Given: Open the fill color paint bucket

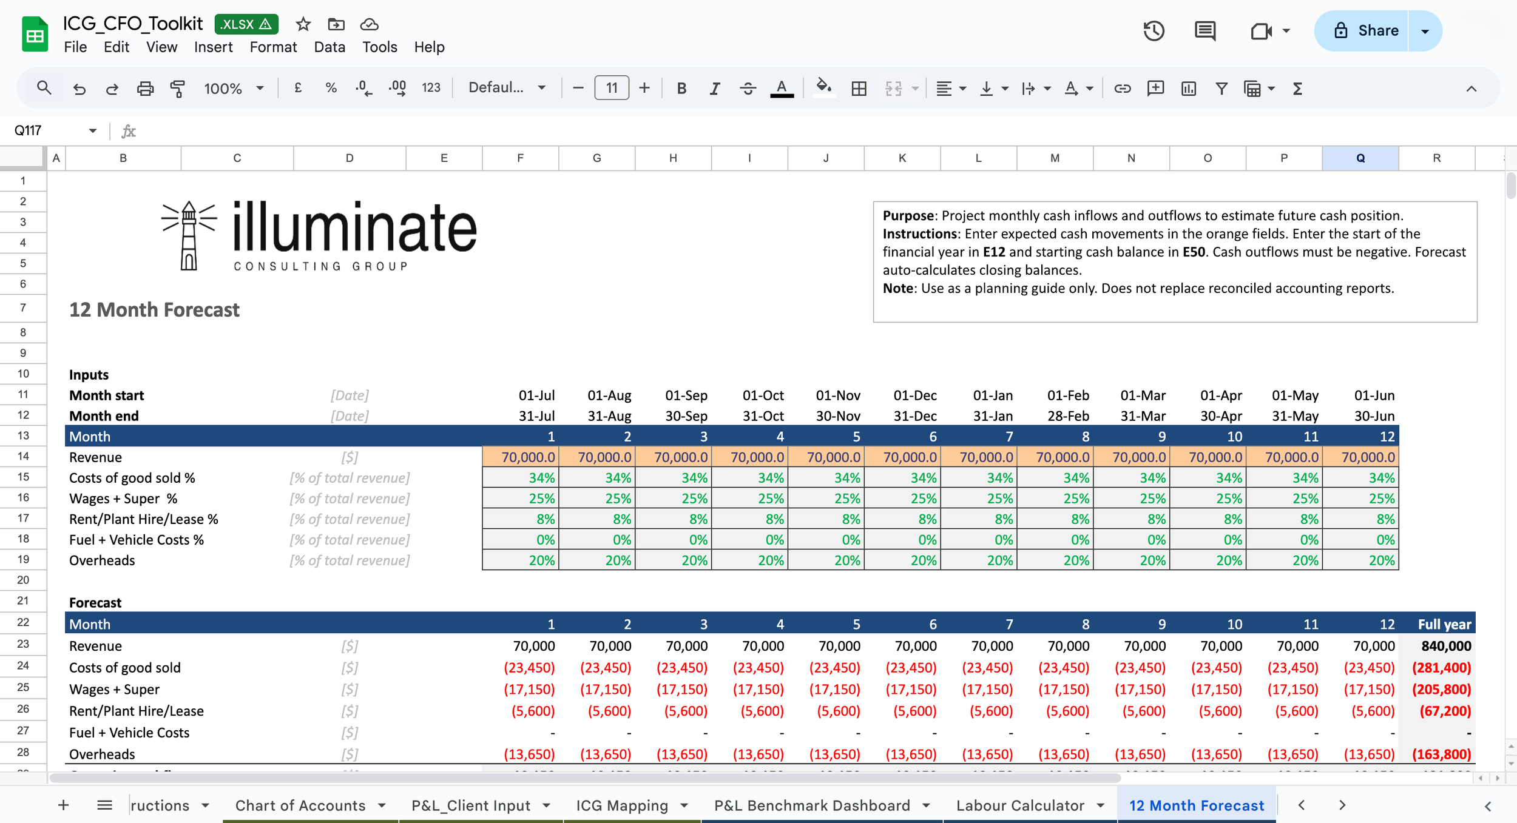Looking at the screenshot, I should 823,87.
